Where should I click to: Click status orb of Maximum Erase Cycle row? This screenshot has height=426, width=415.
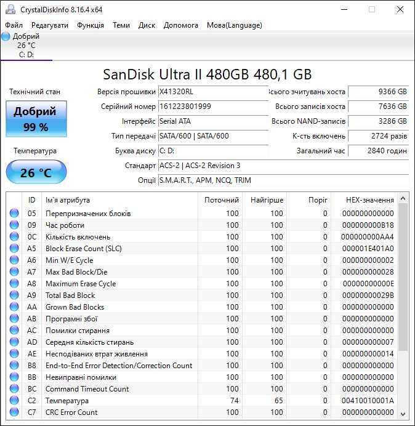coord(14,283)
